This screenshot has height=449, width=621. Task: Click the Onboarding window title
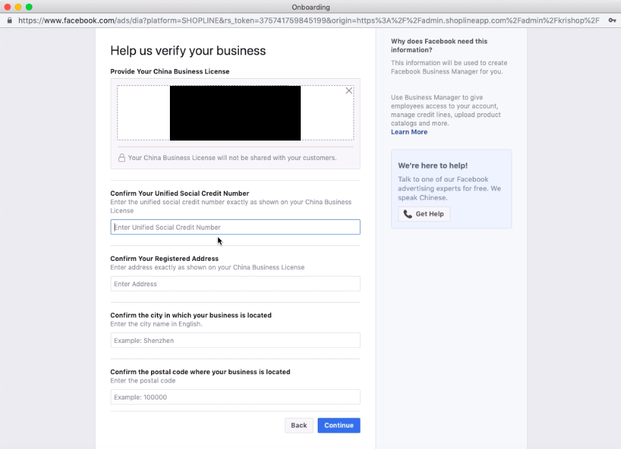(x=312, y=7)
